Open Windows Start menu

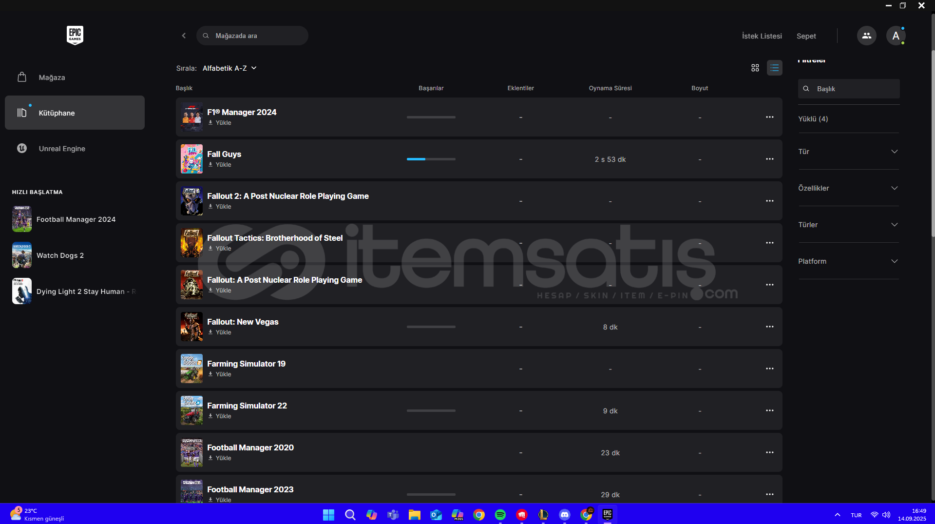coord(328,515)
